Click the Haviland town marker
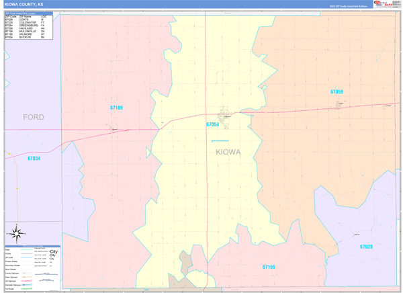The width and height of the screenshot is (403, 293). point(339,104)
